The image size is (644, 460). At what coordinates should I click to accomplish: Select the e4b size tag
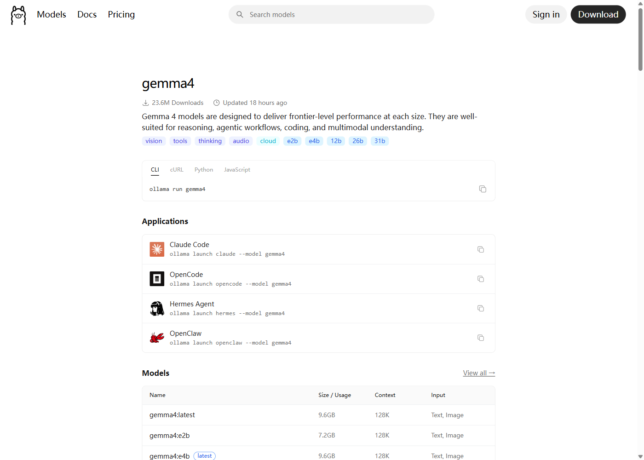(x=314, y=141)
